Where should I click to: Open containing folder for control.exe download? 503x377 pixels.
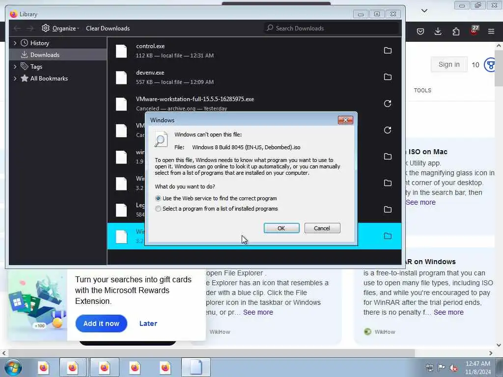pos(388,51)
